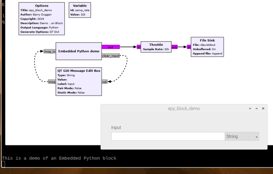Click the msg_in port on Embedded Python block
This screenshot has width=273, height=174.
50,51
